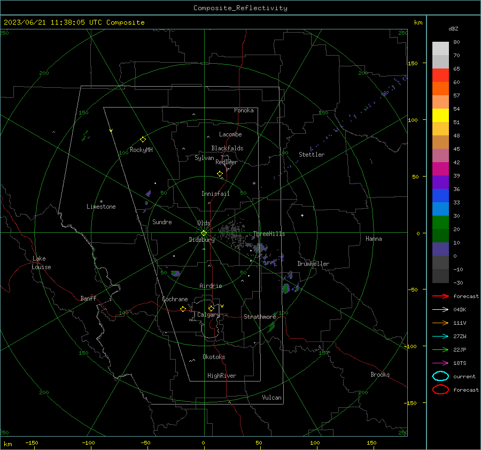Click the green-purple radar echo west of Drumheller
The image size is (481, 450).
(286, 288)
